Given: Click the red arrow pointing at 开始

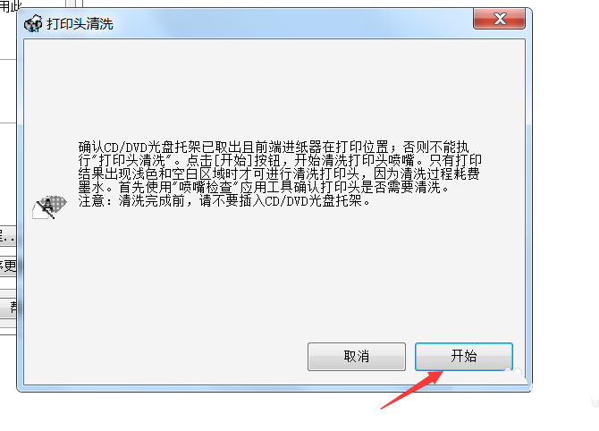Looking at the screenshot, I should [412, 390].
